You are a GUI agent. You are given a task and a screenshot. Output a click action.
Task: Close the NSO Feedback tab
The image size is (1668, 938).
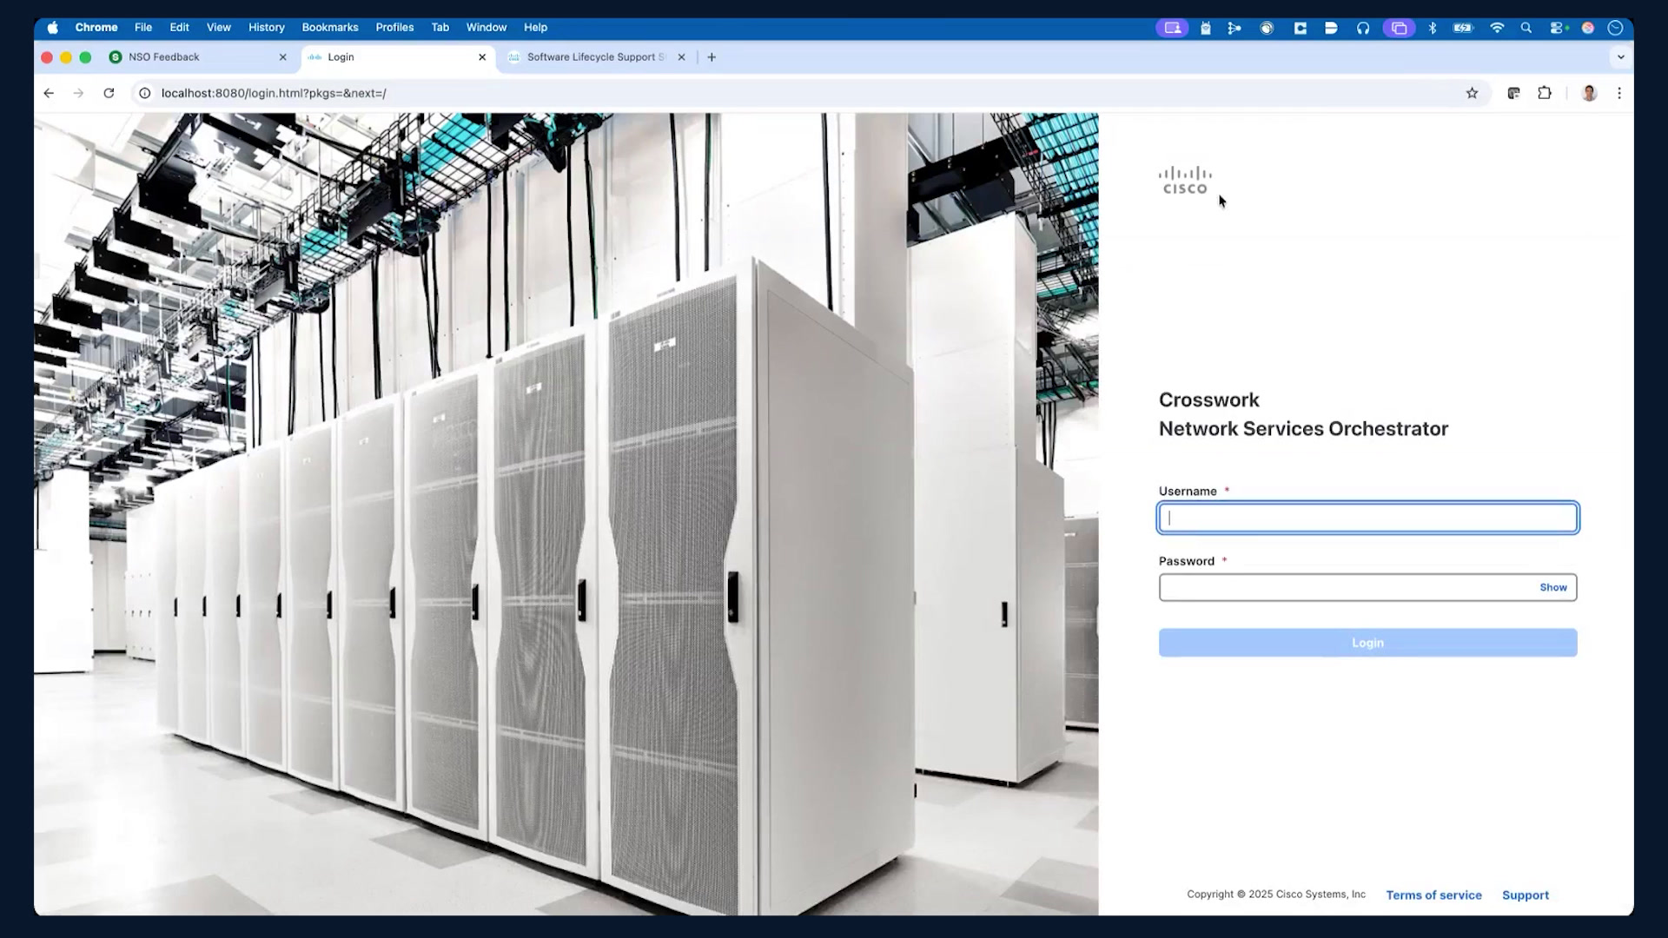coord(282,57)
